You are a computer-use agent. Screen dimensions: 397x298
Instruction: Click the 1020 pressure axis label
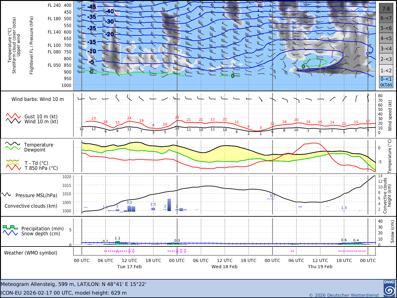pyautogui.click(x=67, y=177)
